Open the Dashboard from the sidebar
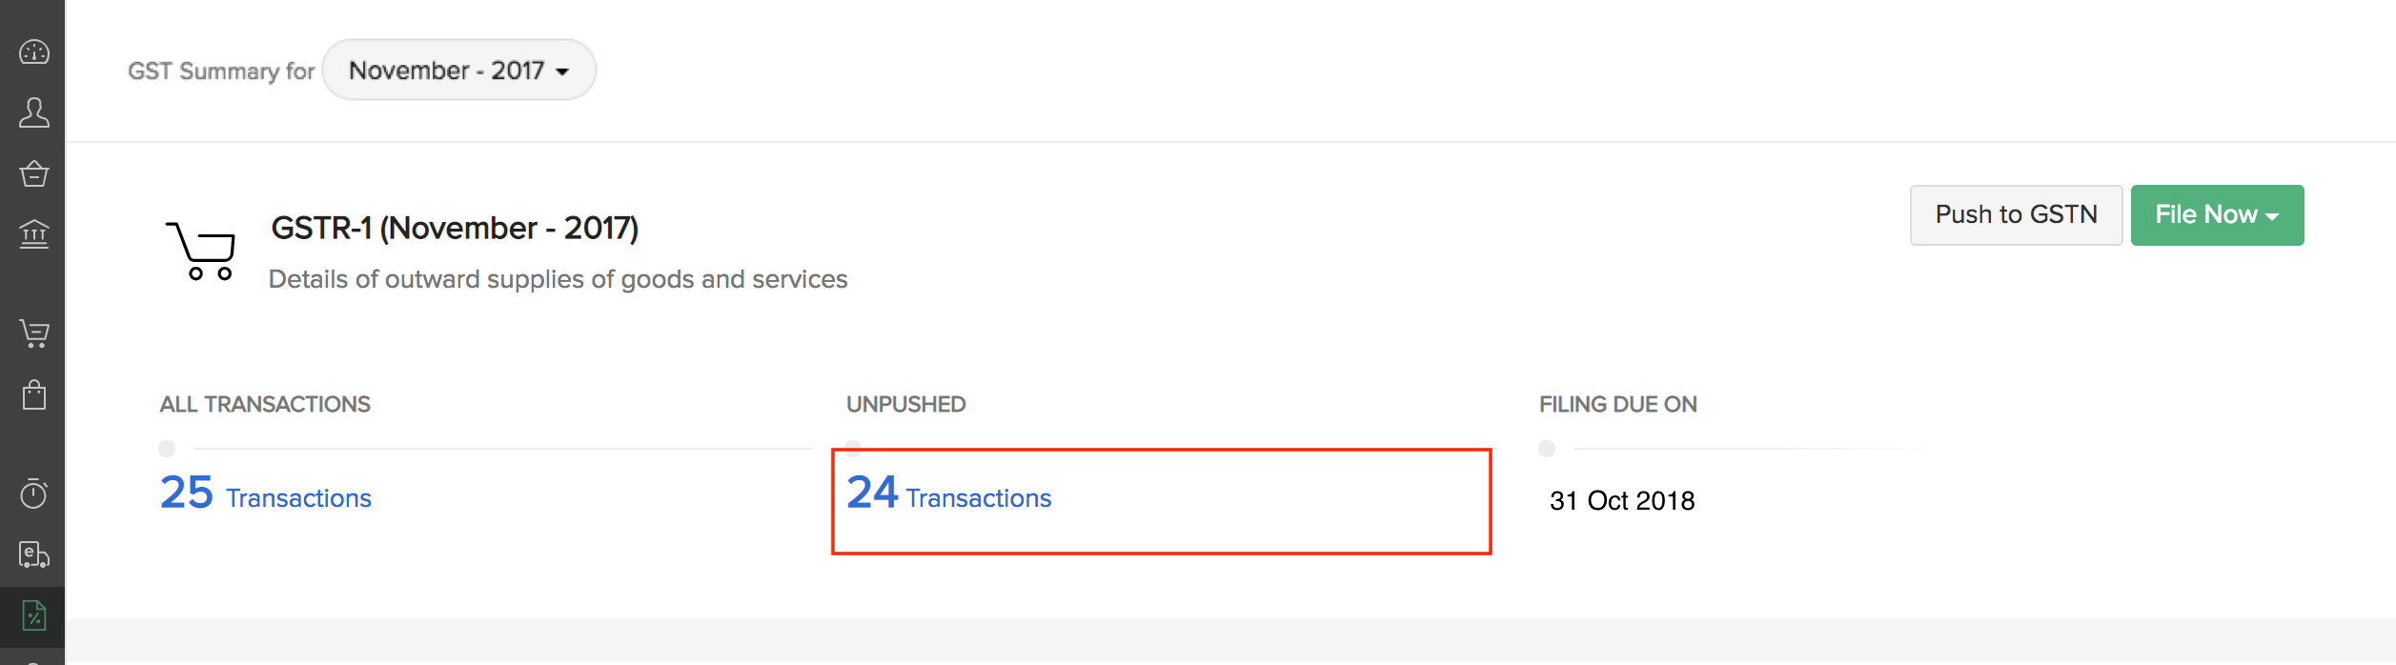This screenshot has height=665, width=2396. click(x=34, y=51)
